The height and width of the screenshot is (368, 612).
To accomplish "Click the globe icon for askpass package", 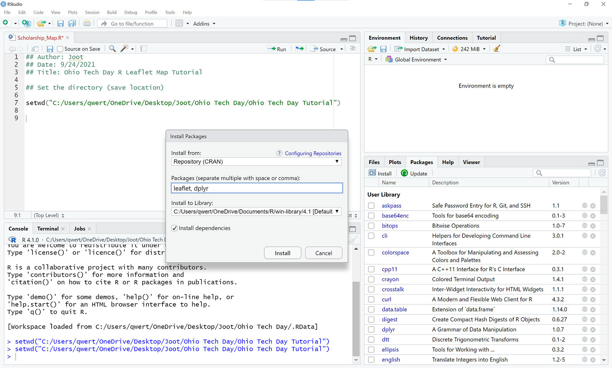I will 584,205.
